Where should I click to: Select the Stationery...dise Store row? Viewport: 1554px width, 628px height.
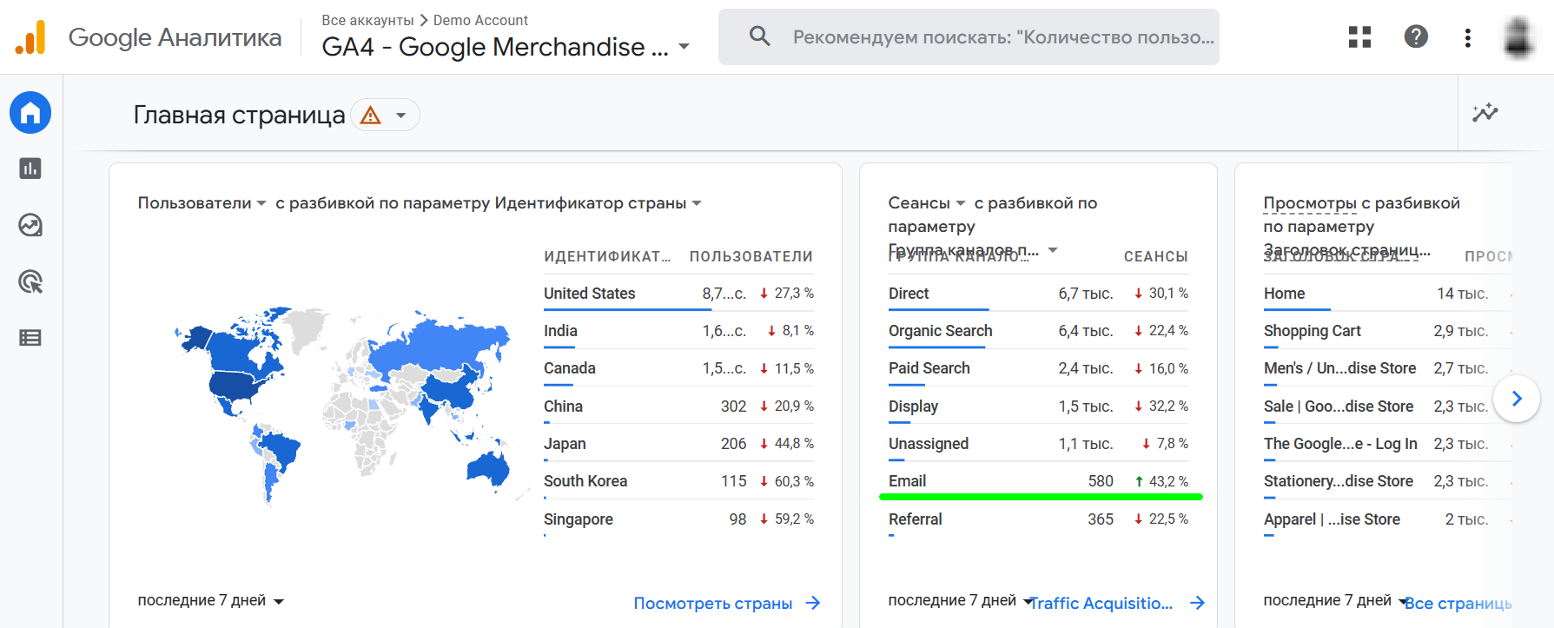[1387, 481]
